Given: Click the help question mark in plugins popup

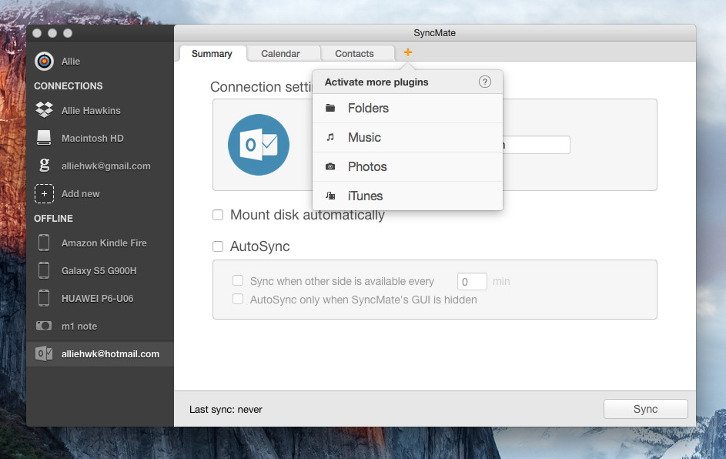Looking at the screenshot, I should [x=484, y=82].
